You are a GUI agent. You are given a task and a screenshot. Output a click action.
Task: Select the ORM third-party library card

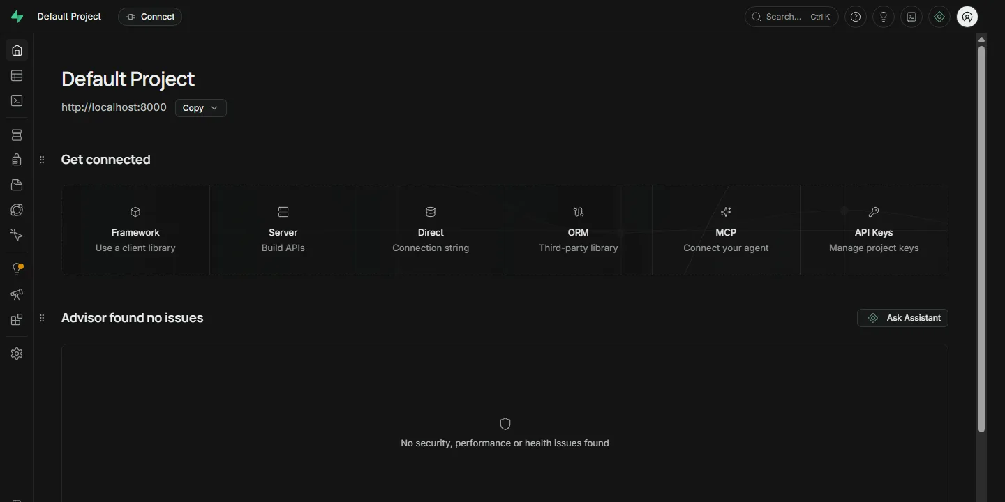(579, 230)
